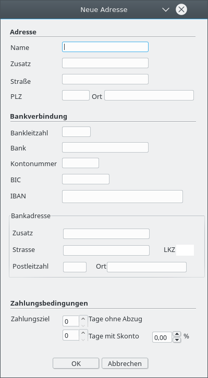
Task: Close the Neue Adresse dialog
Action: (x=181, y=10)
